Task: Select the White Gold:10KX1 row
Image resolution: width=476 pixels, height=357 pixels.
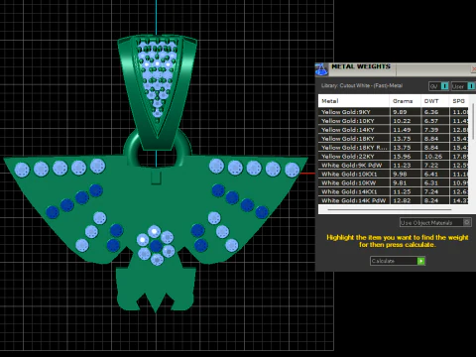Action: (394, 175)
